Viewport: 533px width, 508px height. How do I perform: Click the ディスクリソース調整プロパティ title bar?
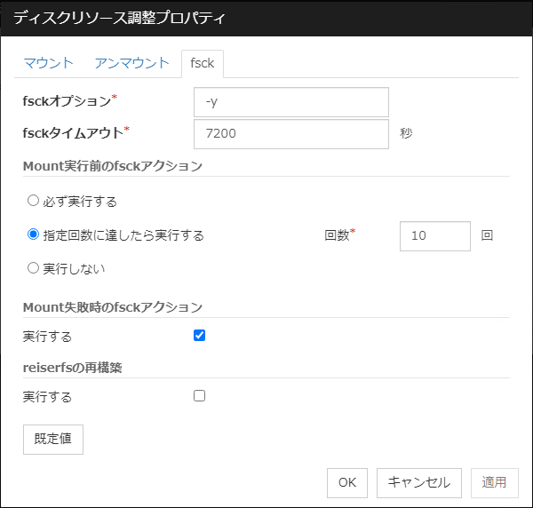click(x=266, y=18)
